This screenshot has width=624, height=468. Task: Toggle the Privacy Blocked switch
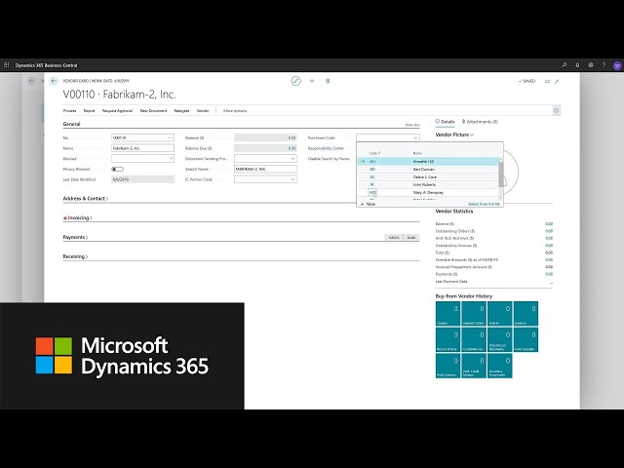pos(117,169)
